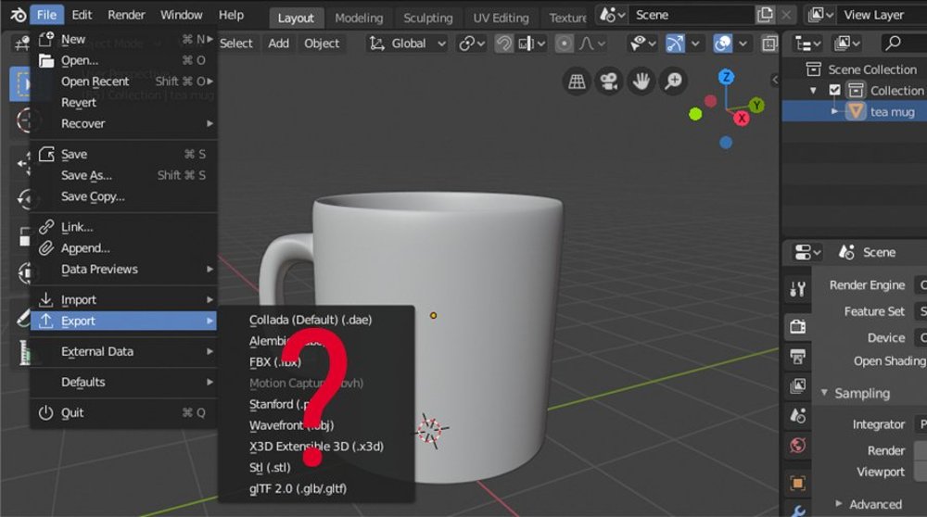Switch to the Sculpting workspace tab
927x517 pixels.
[427, 18]
